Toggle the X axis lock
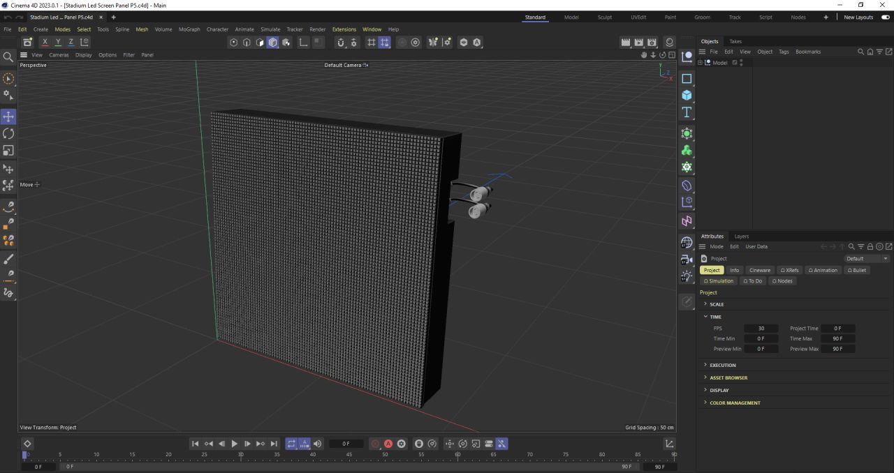 pyautogui.click(x=45, y=43)
